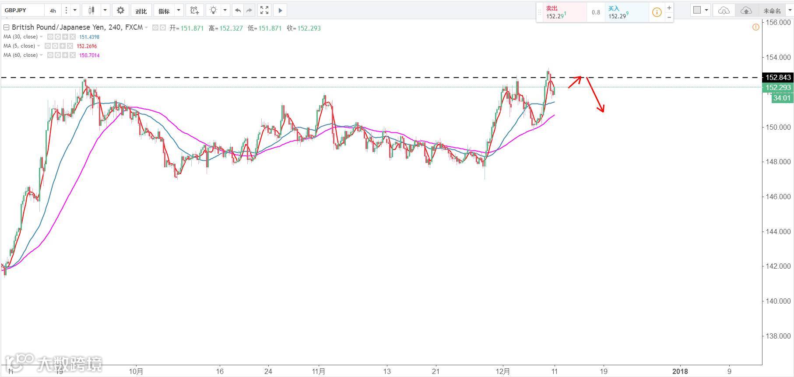
Task: Click the MA (5, close) value 152.2696
Action: tap(87, 46)
